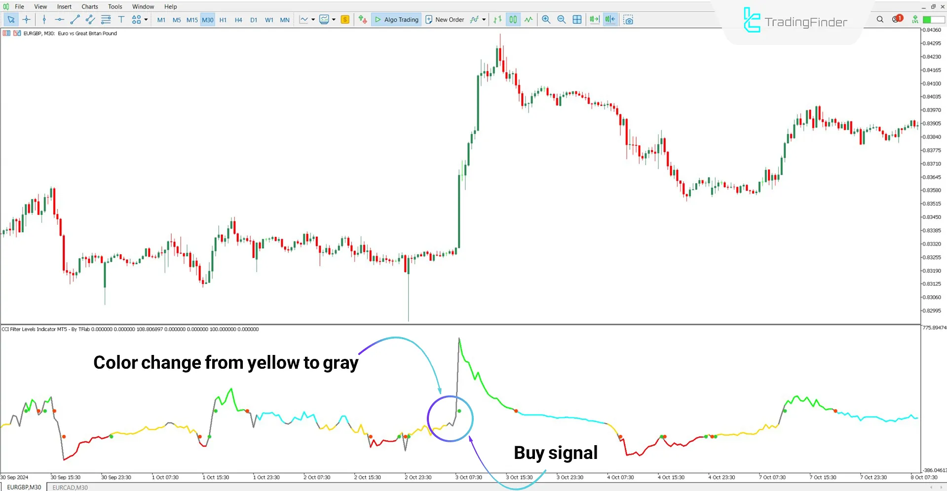
Task: Switch to the EURCAD,M30 tab
Action: point(70,487)
